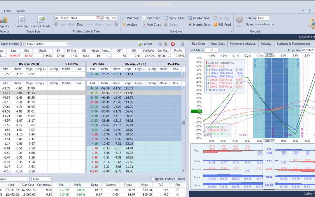
Task: Click the red delete position icon
Action: (173, 44)
